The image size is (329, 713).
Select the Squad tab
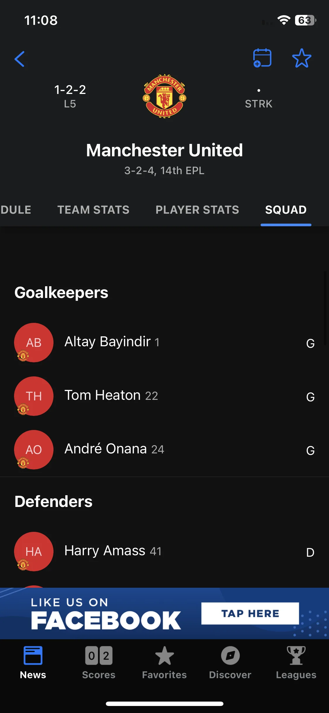point(286,210)
